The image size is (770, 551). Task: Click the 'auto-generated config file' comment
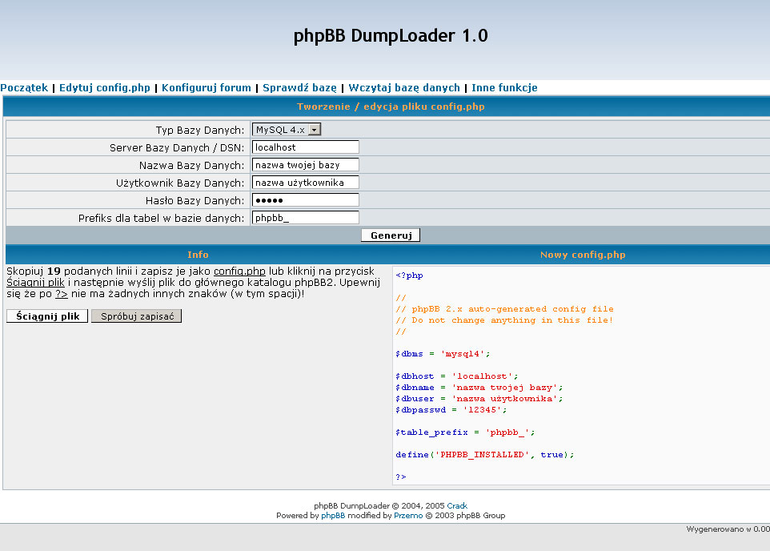pos(504,309)
